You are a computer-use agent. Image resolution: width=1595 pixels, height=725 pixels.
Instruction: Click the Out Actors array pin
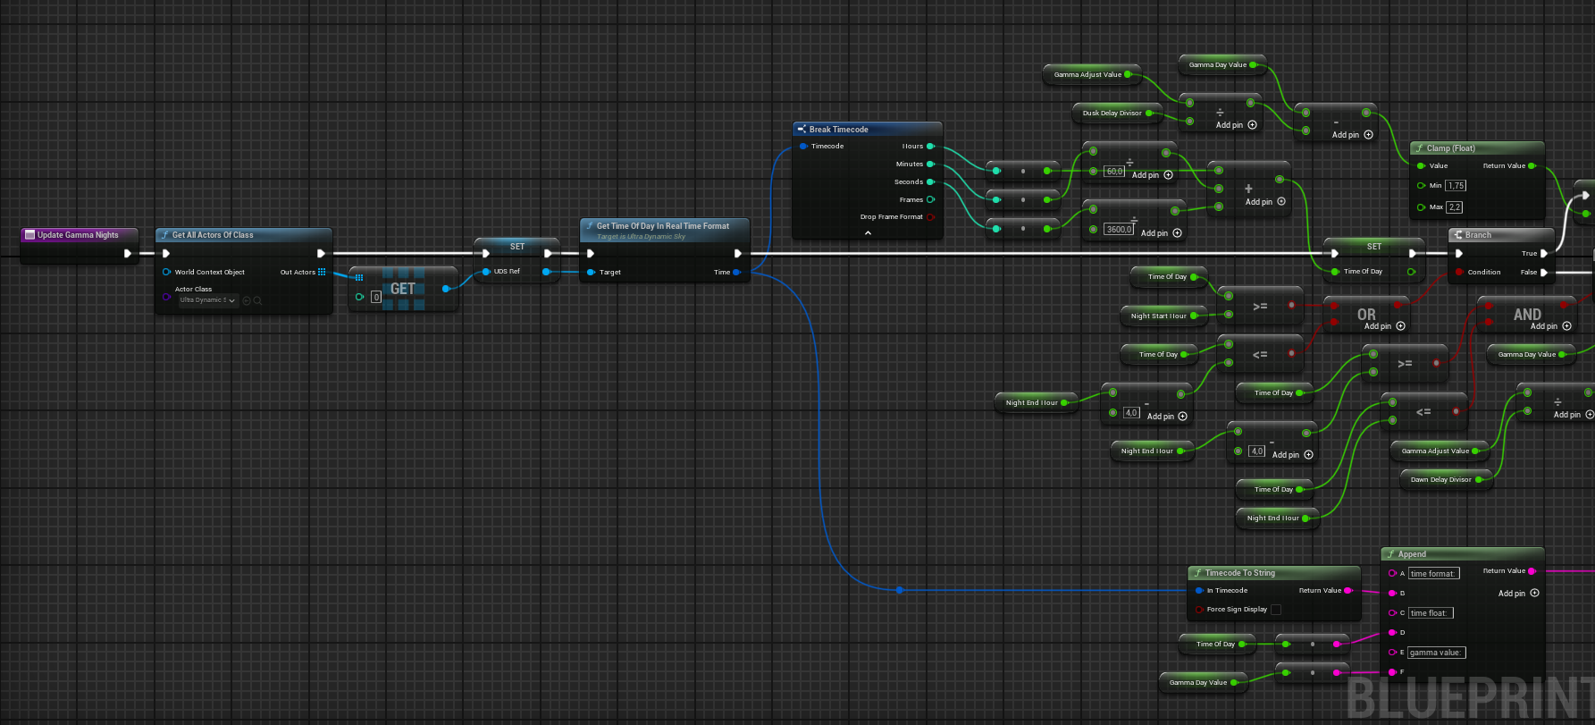[322, 272]
